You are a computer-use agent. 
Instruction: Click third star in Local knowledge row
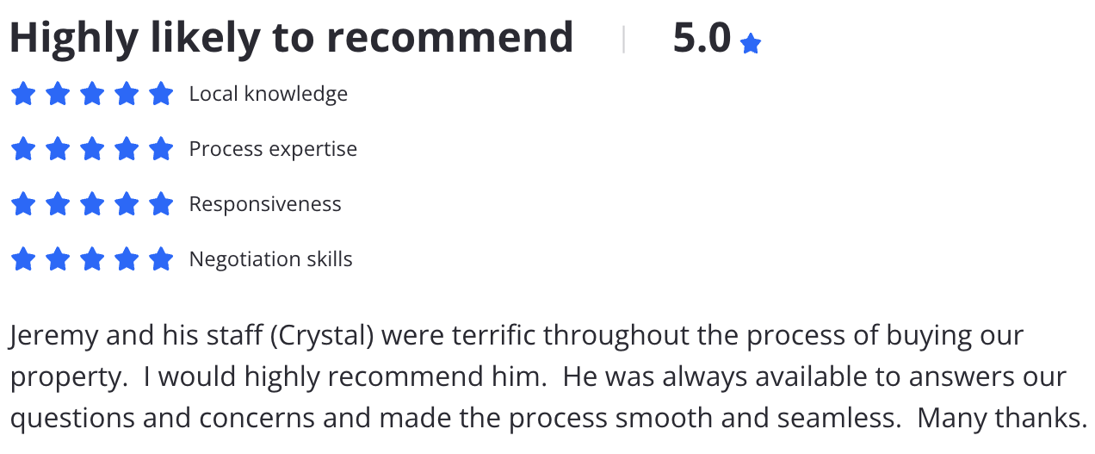(x=92, y=94)
